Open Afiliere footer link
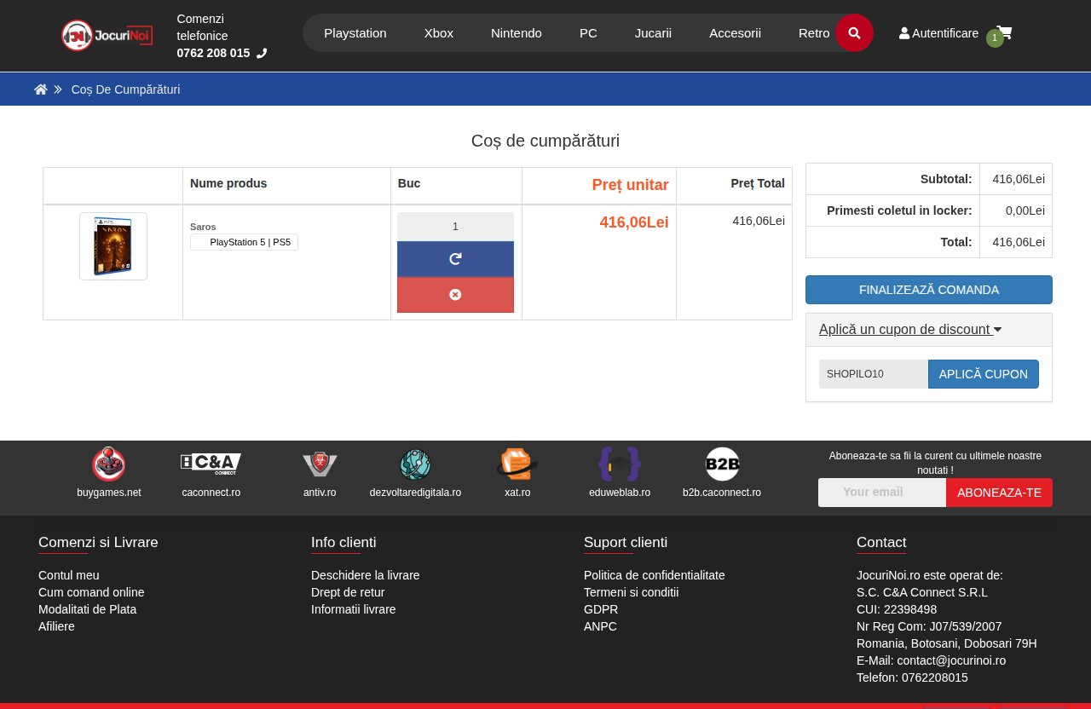Viewport: 1091px width, 709px height. point(56,626)
